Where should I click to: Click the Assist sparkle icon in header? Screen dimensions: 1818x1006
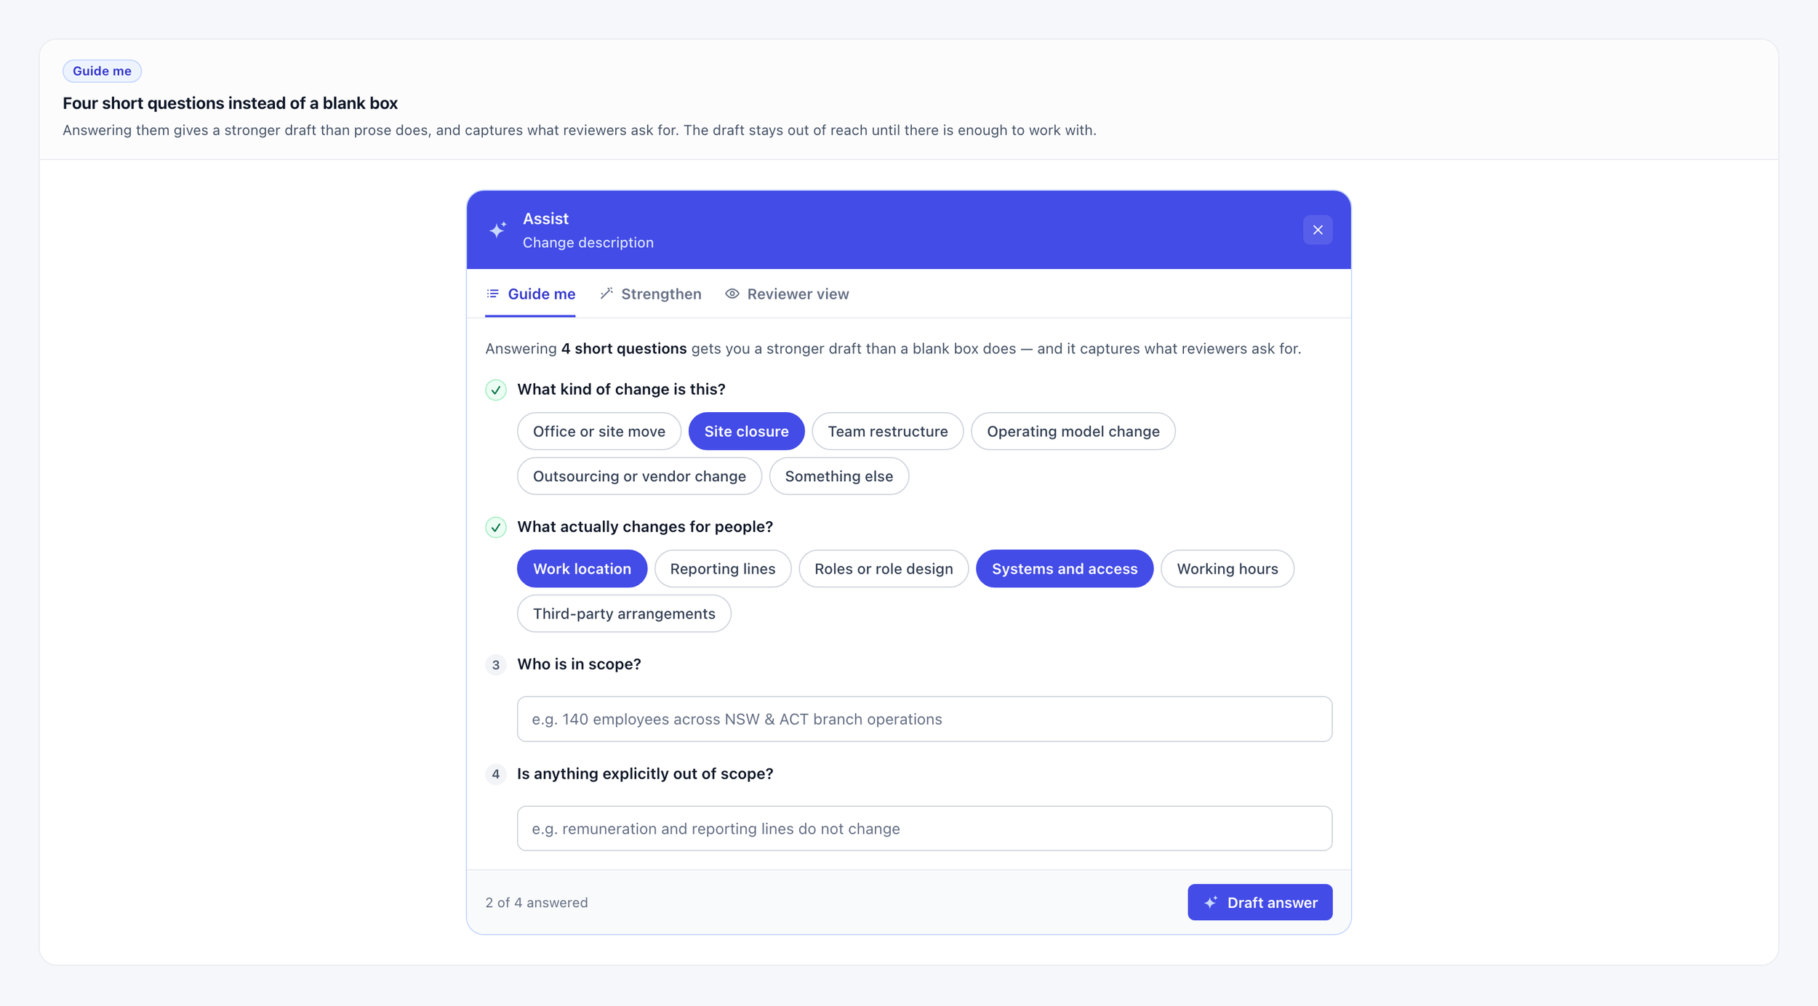pyautogui.click(x=497, y=230)
